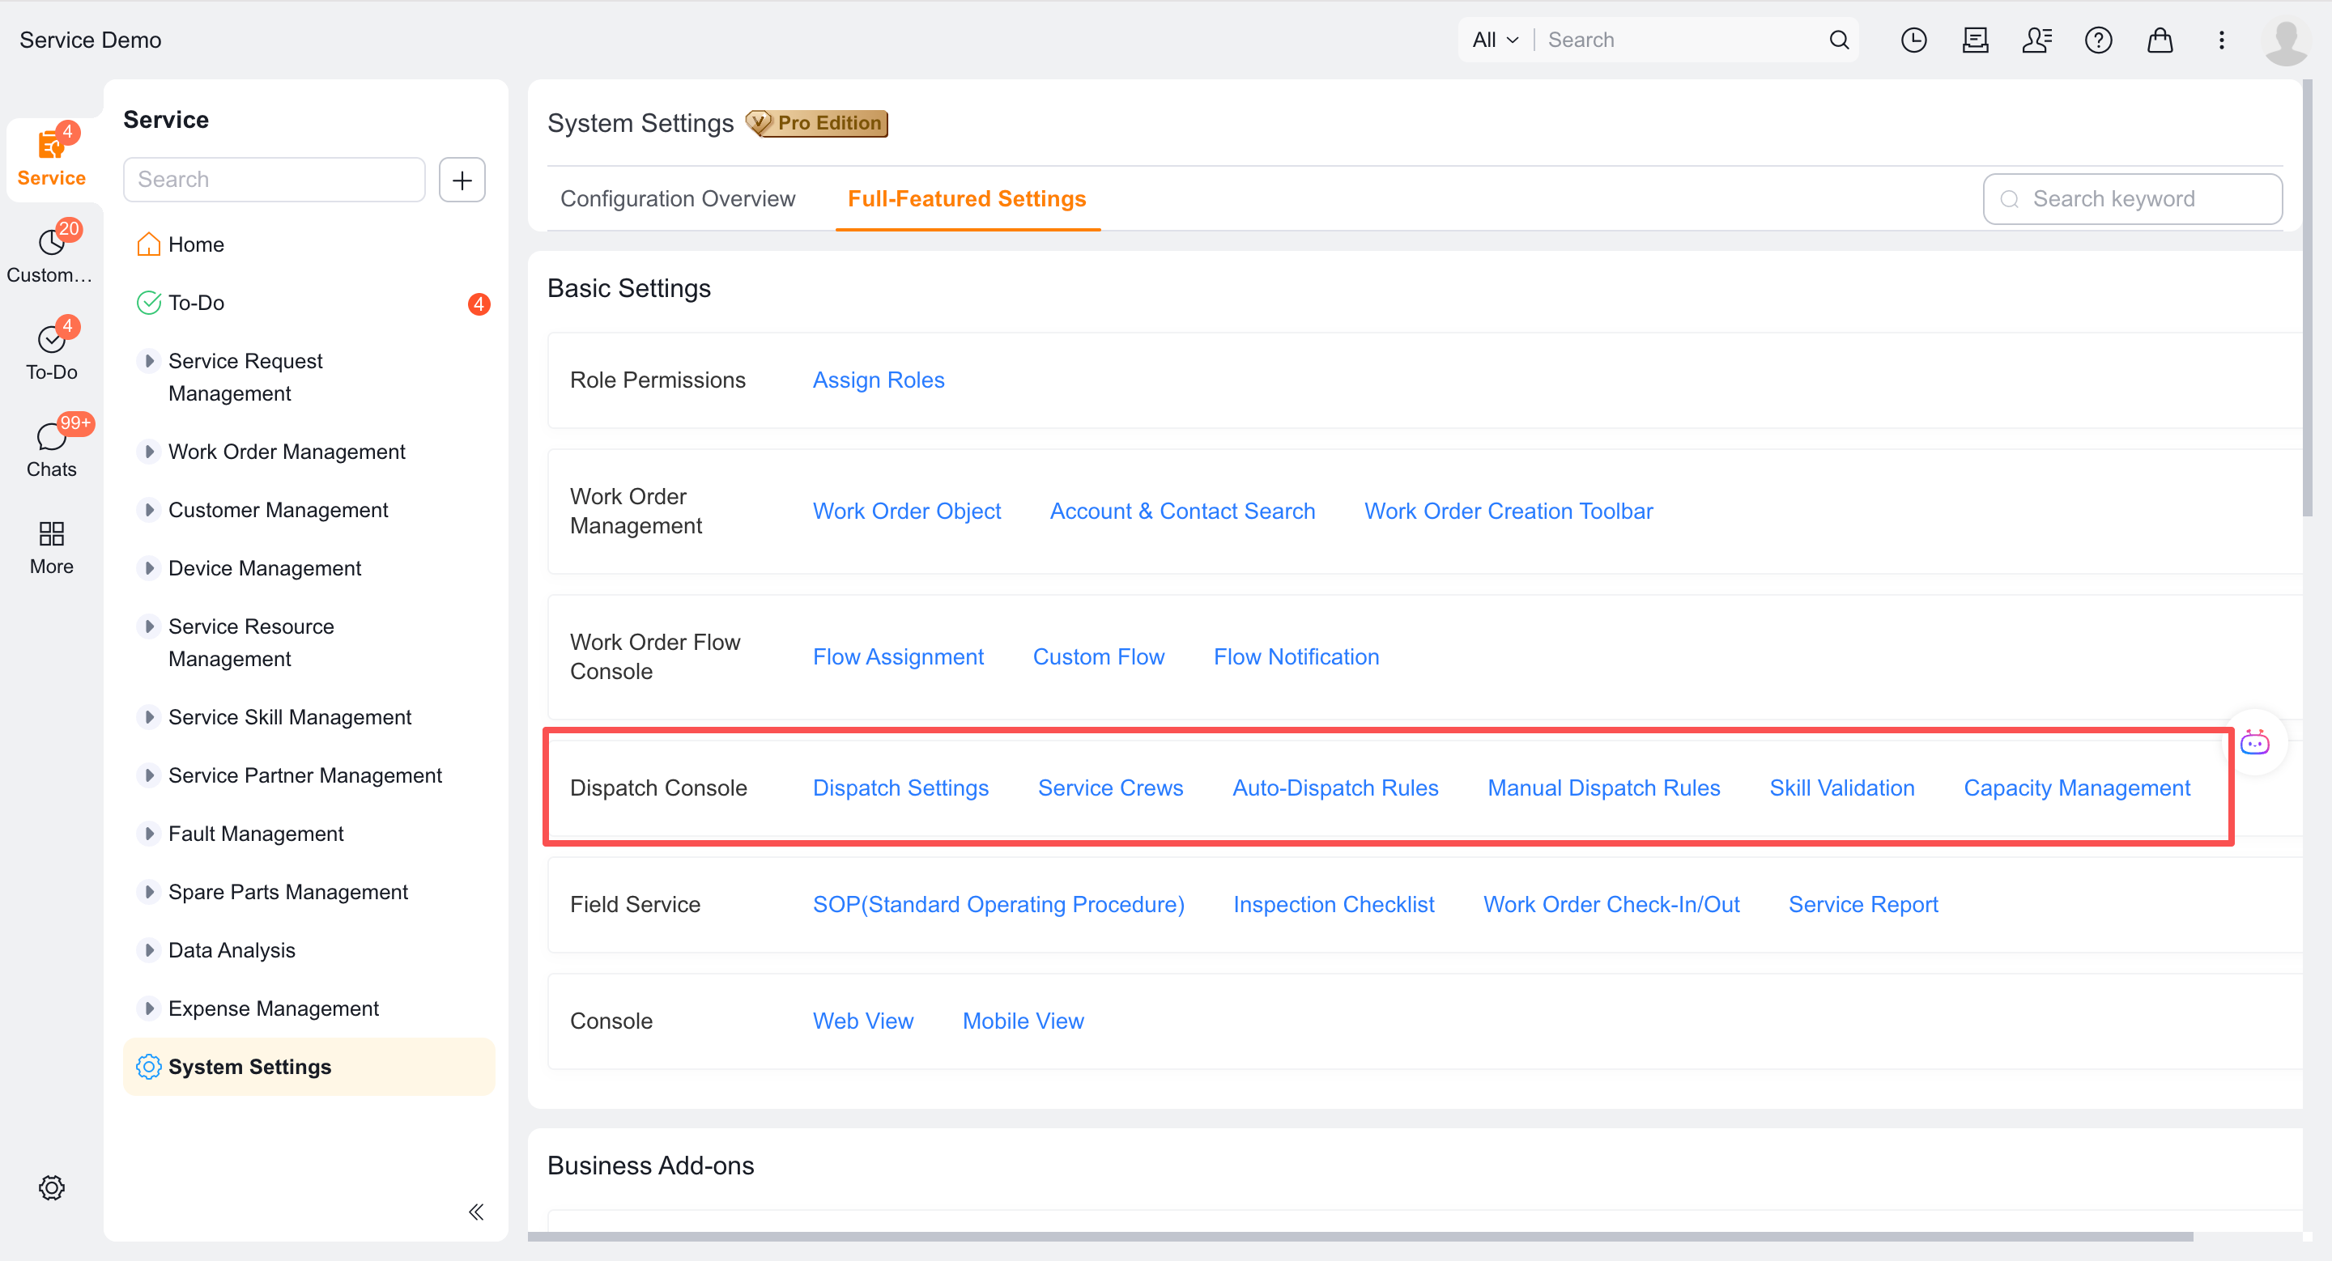The width and height of the screenshot is (2332, 1261).
Task: Expand Service Request Management
Action: point(151,361)
